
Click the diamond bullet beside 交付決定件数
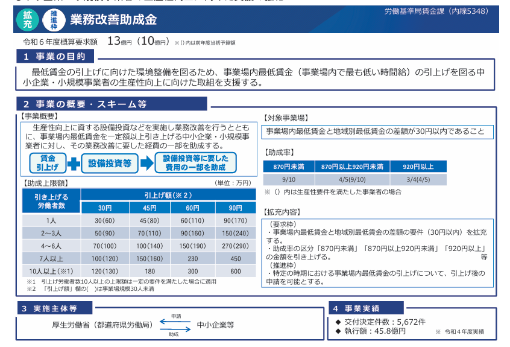click(338, 322)
